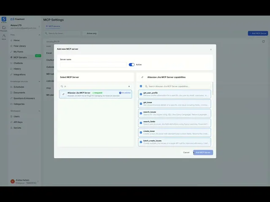
Task: Click the Arshia Kahani user avatar
Action: click(x=12, y=181)
